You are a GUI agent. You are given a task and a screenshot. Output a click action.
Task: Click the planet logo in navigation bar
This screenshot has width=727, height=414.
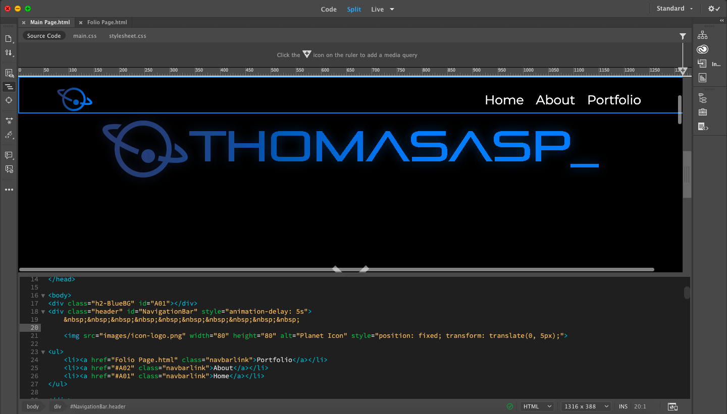pos(75,99)
